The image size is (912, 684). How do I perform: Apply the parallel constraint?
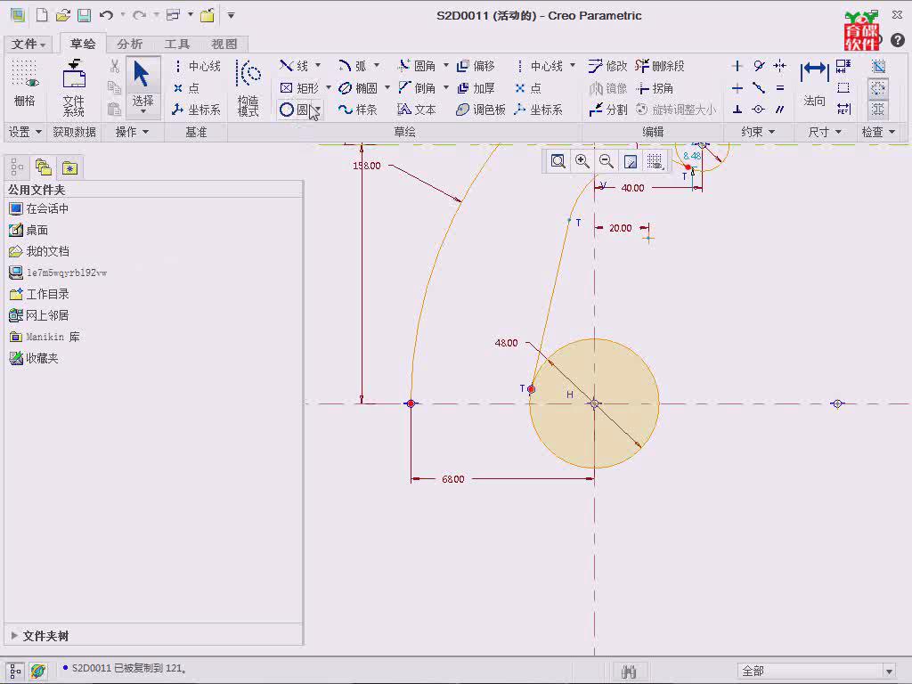tap(780, 110)
